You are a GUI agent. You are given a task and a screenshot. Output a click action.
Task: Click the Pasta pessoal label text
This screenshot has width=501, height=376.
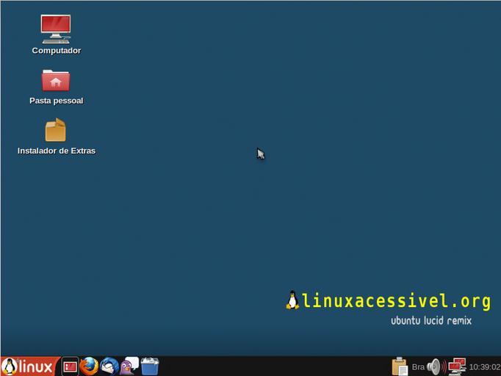(x=57, y=101)
